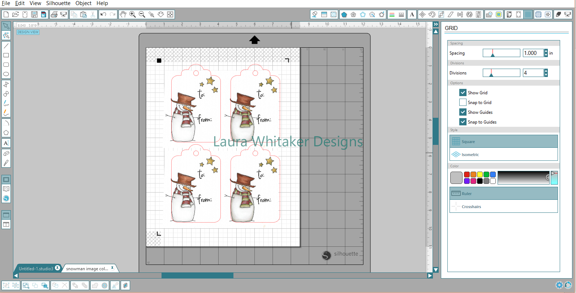Switch to the snowman image col... tab
Screen dimensions: 576x293
[x=87, y=269]
